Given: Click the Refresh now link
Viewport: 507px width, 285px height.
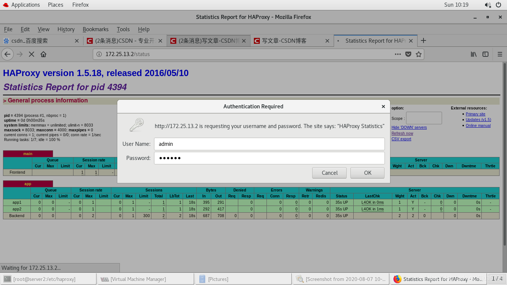Looking at the screenshot, I should 402,133.
